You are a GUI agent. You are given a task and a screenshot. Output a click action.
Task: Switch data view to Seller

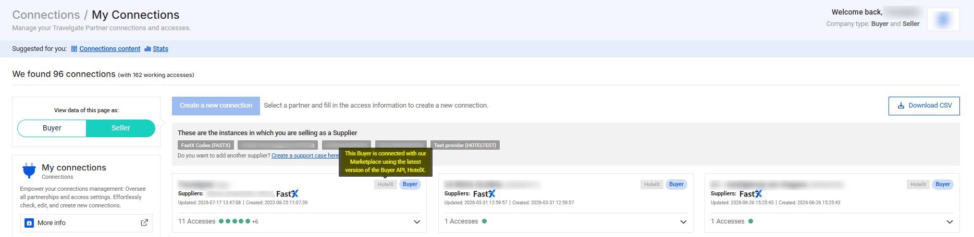pos(120,128)
